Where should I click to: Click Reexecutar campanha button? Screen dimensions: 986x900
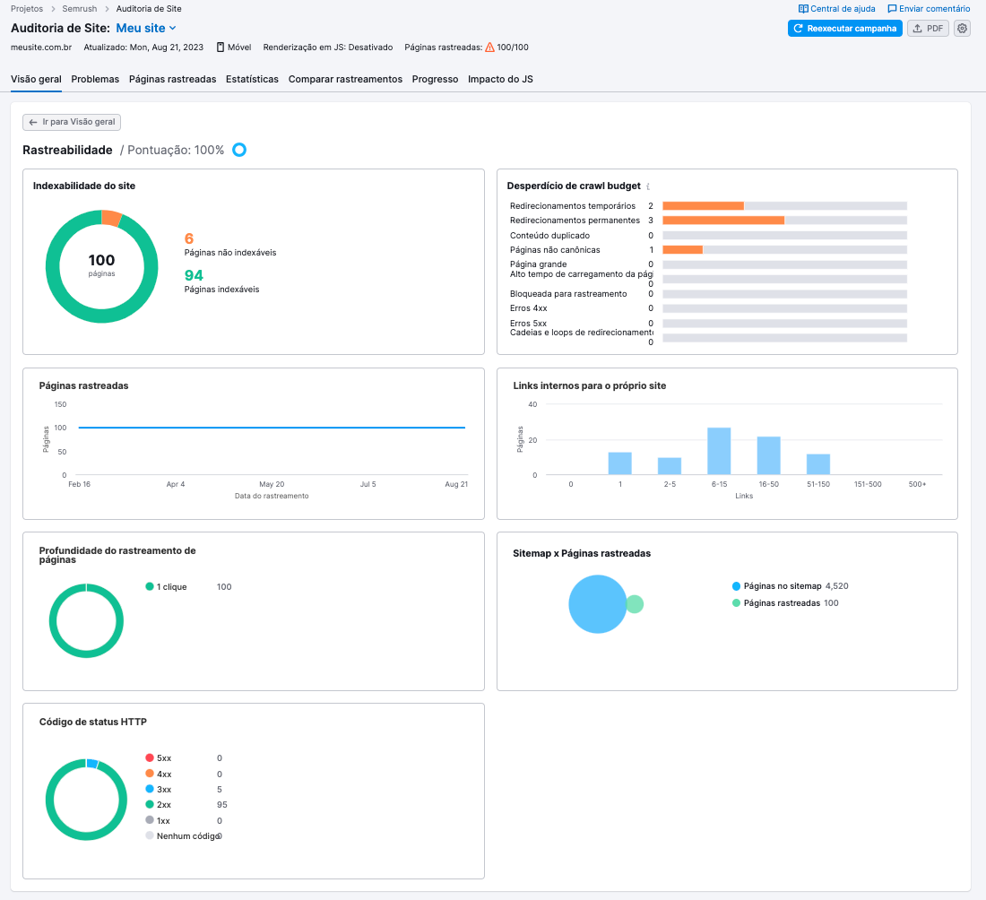844,28
